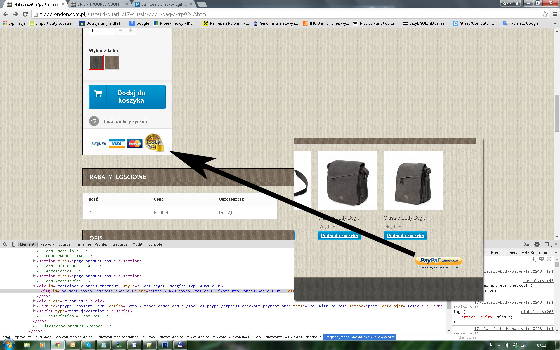
Task: Close the DevTools panel
Action: pos(556,244)
